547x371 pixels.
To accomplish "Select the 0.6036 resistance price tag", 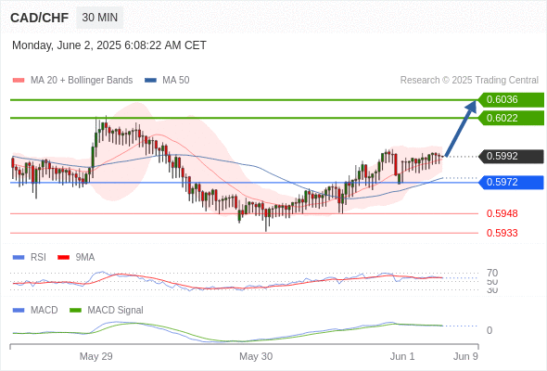I will point(510,100).
